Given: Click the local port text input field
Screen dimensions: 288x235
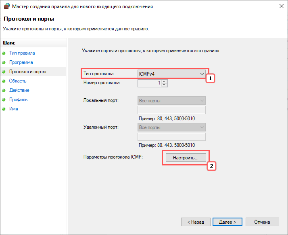Looking at the screenshot, I should [171, 110].
